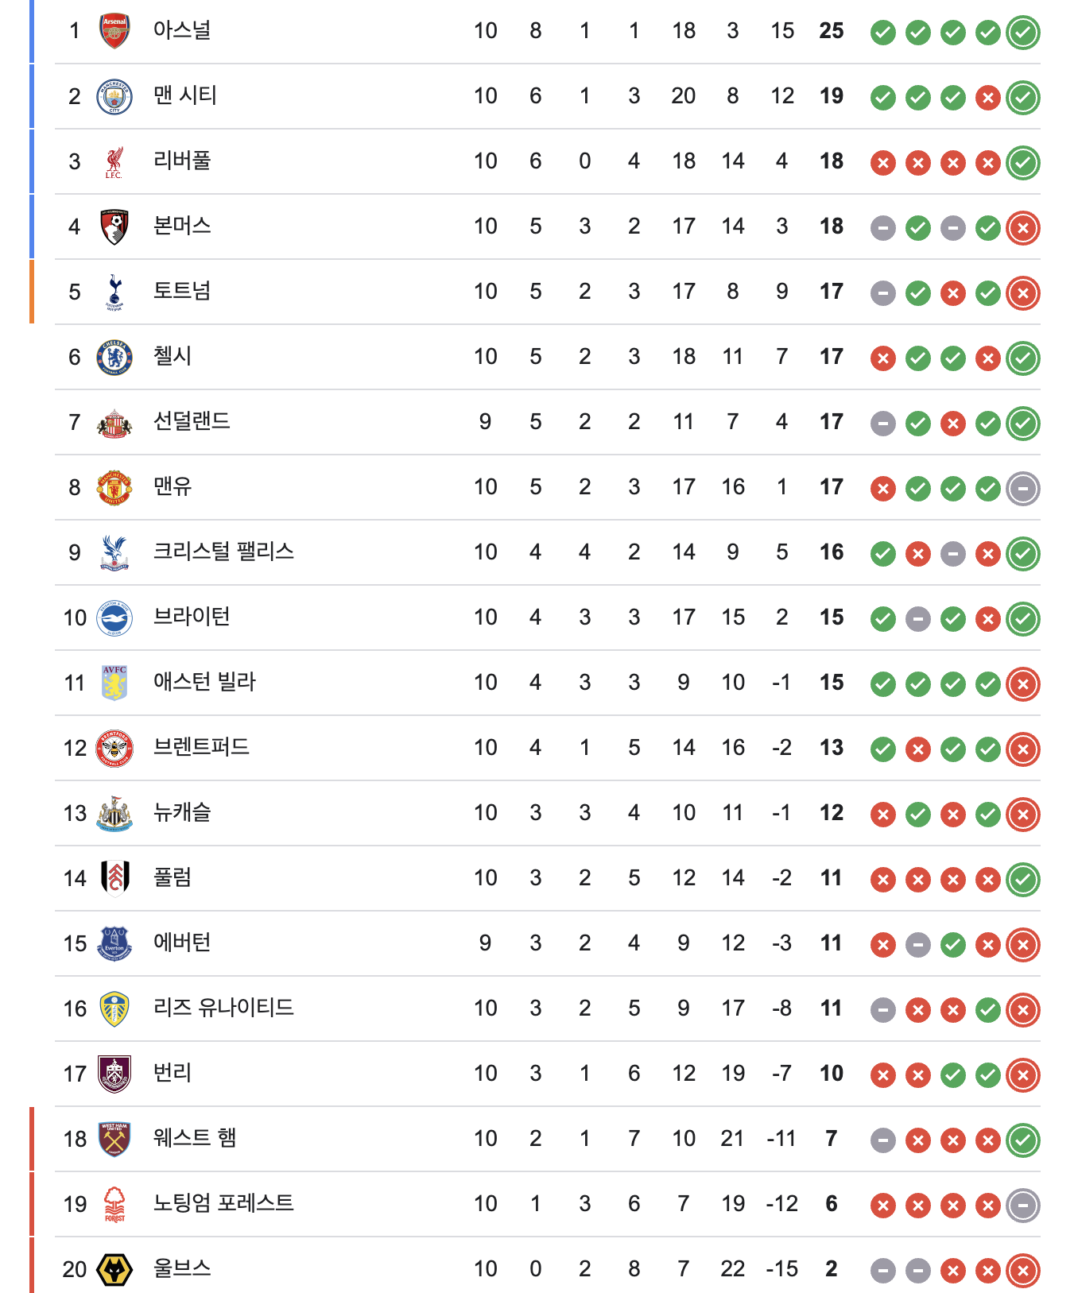The image size is (1078, 1293).
Task: Select the Liverpool club logo
Action: (x=114, y=161)
